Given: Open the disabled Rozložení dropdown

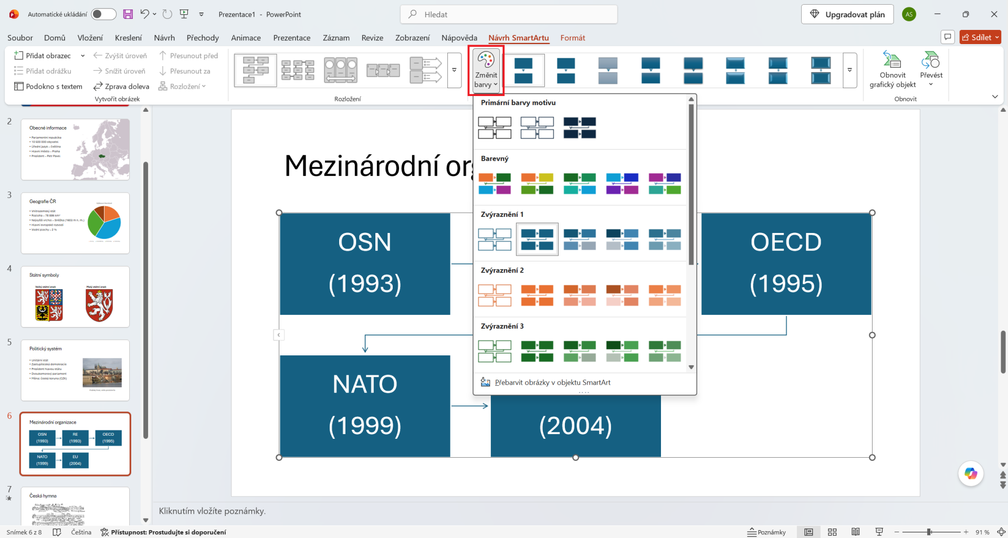Looking at the screenshot, I should pos(182,87).
